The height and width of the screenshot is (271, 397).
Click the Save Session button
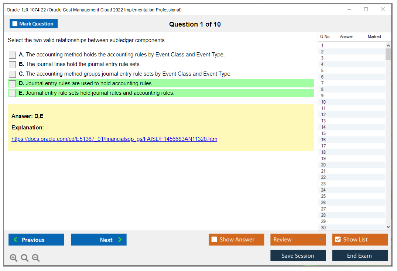point(298,256)
